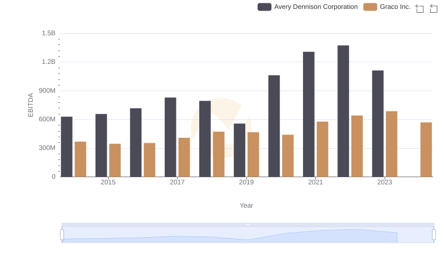Select the Graco Inc. bar for 2017
The image size is (444, 256).
coord(184,158)
